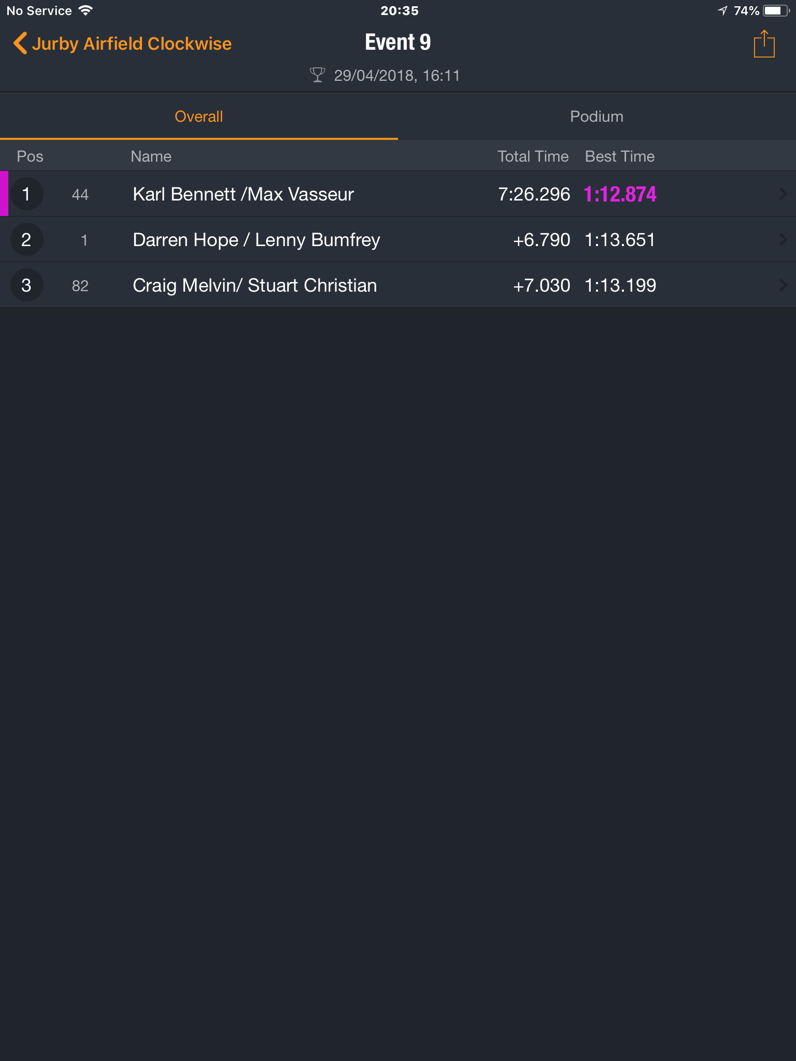796x1061 pixels.
Task: Tap the position 3 circle badge
Action: (x=26, y=285)
